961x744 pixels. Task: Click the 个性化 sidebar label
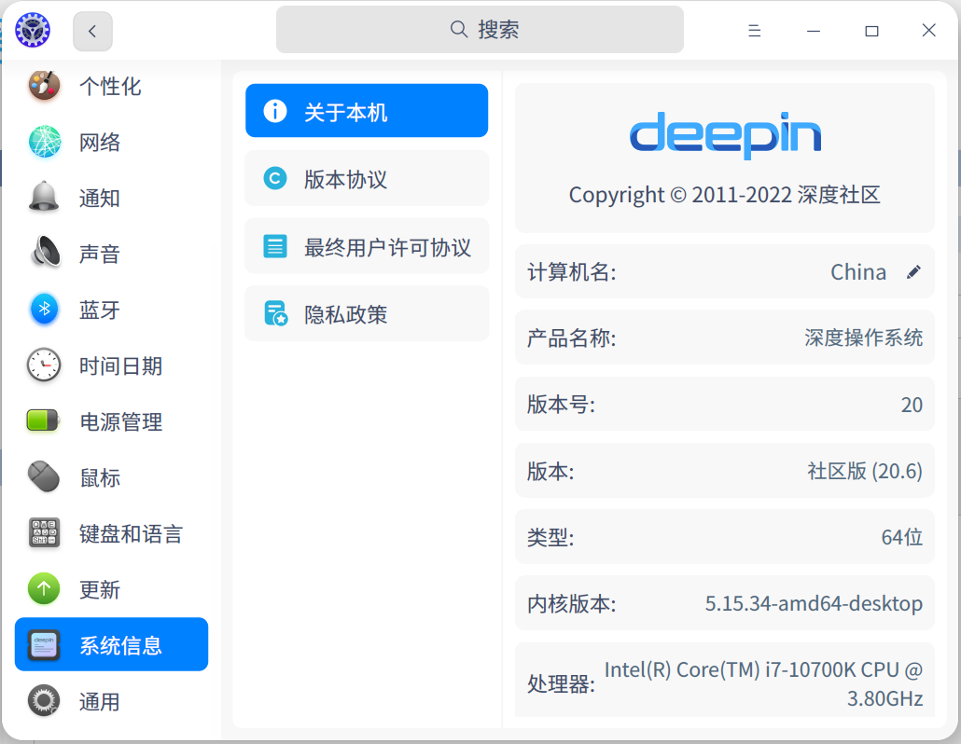point(110,87)
